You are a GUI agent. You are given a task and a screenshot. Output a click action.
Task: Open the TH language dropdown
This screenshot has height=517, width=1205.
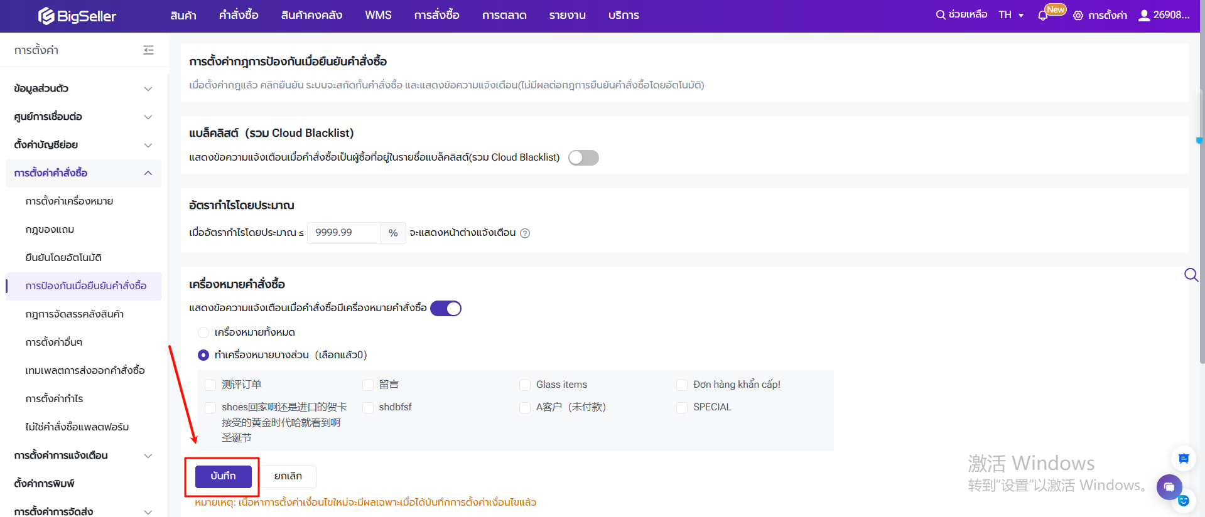tap(1010, 15)
